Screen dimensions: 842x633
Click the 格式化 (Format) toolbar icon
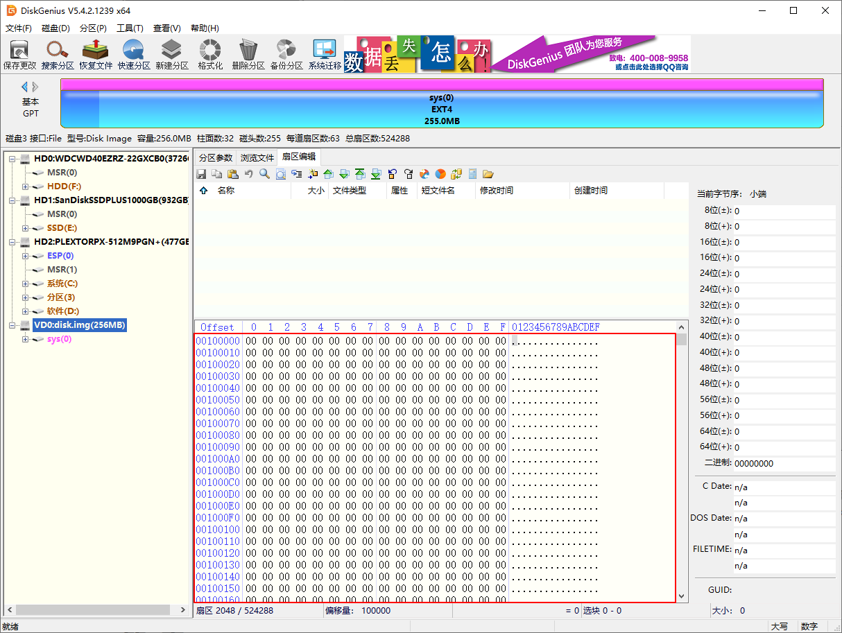coord(209,54)
